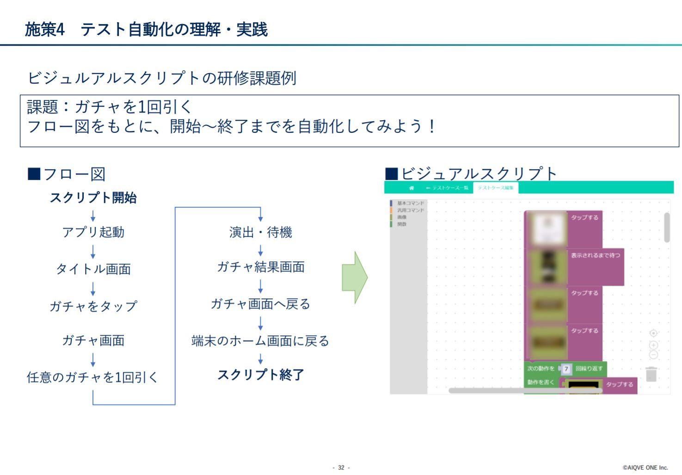The height and width of the screenshot is (475, 682).
Task: Center the workspace with the target icon
Action: pyautogui.click(x=653, y=333)
